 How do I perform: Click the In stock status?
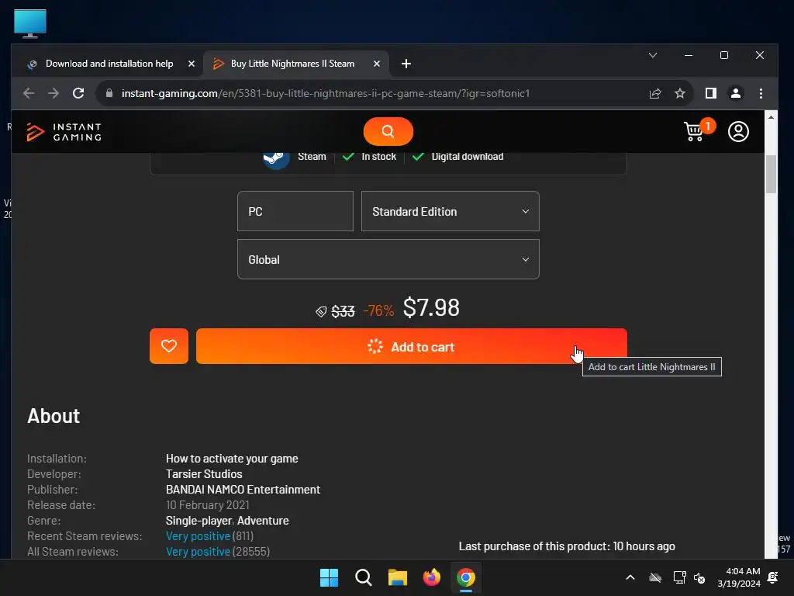[378, 157]
